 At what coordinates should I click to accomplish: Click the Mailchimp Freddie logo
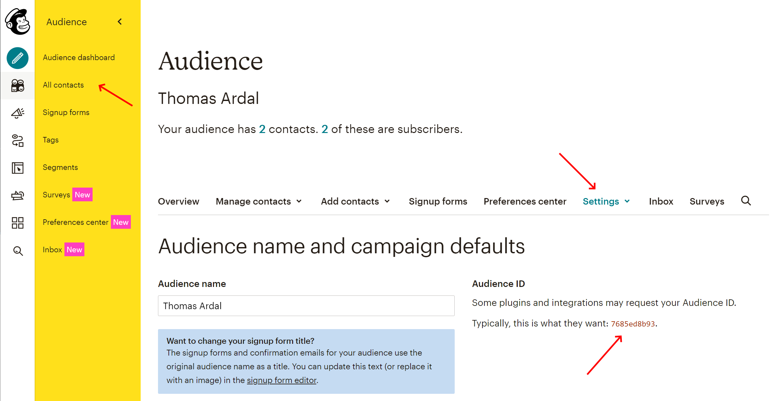18,21
